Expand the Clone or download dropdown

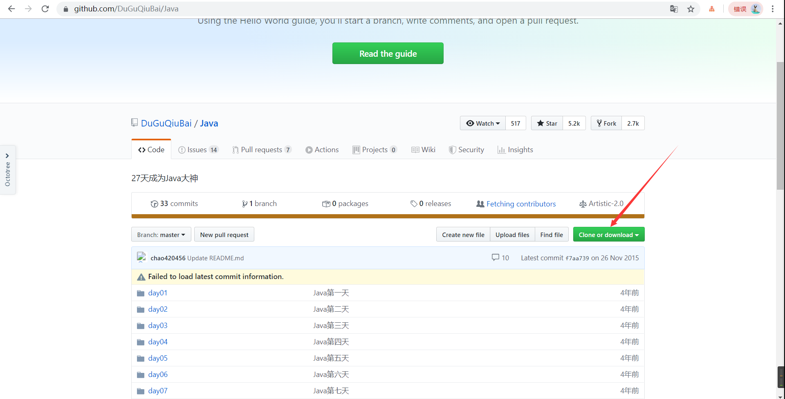pos(609,235)
